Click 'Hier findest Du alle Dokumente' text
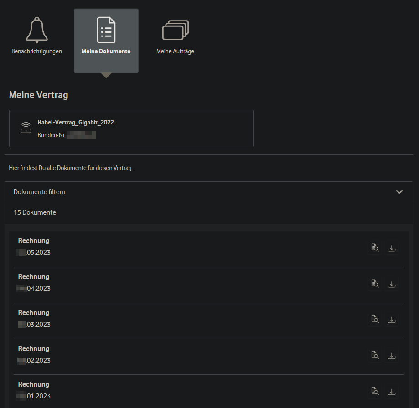Viewport: 419px width, 408px height. [x=71, y=168]
